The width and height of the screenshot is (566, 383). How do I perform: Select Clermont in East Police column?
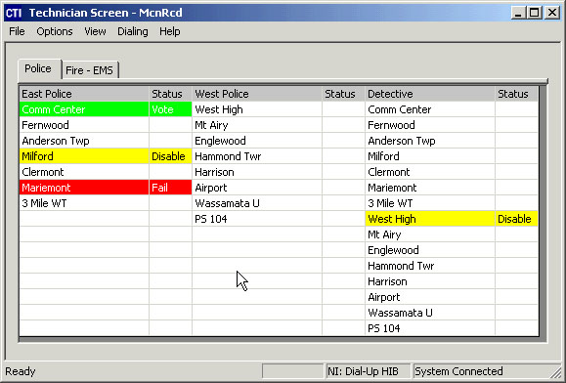(x=84, y=172)
